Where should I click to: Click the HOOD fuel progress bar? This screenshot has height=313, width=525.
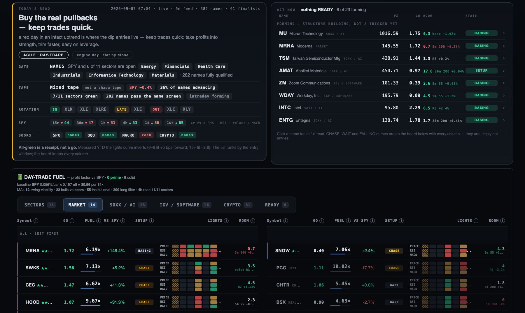91,305
